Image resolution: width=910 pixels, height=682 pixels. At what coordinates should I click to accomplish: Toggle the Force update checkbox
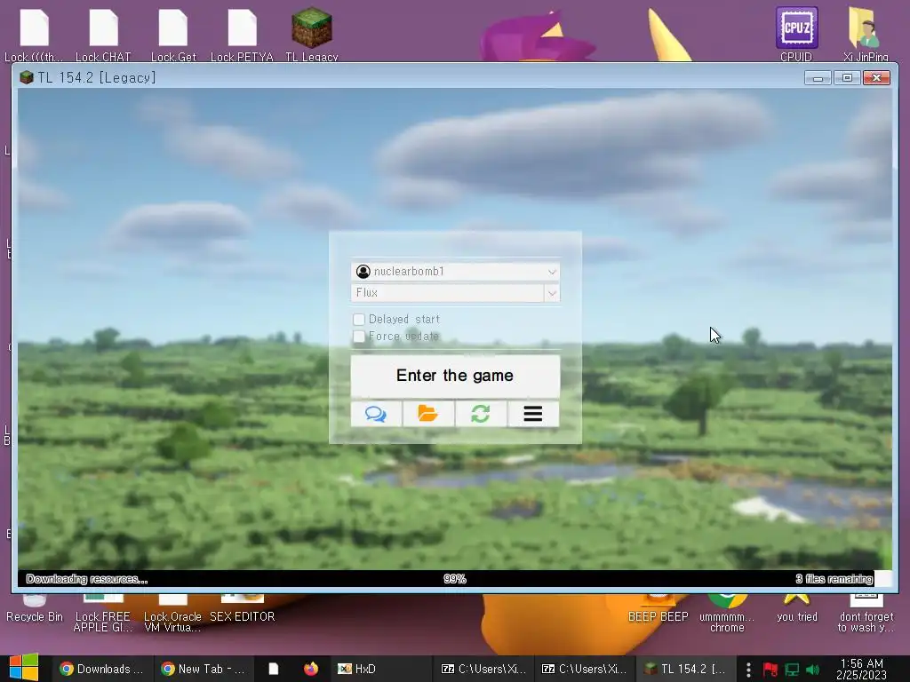(359, 337)
